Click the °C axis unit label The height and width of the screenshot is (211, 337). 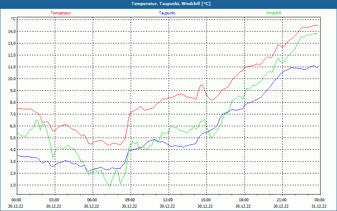(13, 19)
